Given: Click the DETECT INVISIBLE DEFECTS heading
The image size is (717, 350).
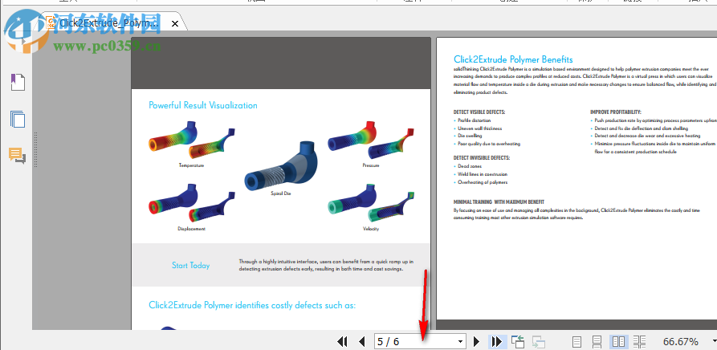Looking at the screenshot, I should pyautogui.click(x=482, y=157).
